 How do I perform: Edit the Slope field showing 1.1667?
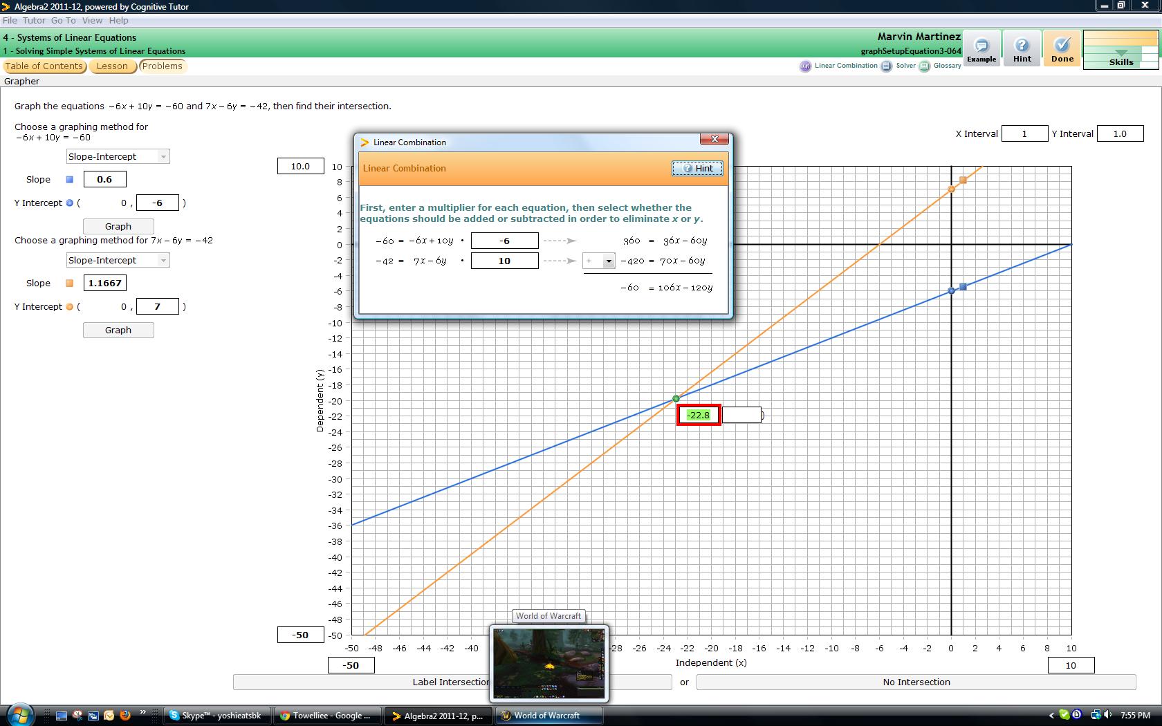(x=104, y=283)
